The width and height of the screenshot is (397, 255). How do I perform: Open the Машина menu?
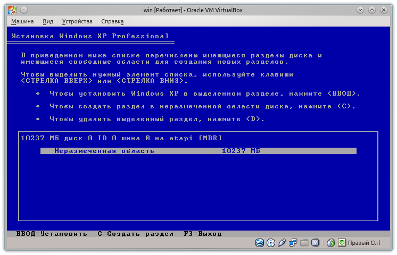(x=22, y=21)
